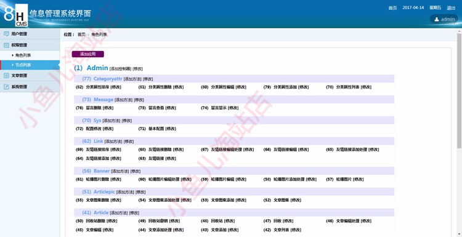
Task: Edit node 分类属性排序 (82)
Action: tap(116, 87)
